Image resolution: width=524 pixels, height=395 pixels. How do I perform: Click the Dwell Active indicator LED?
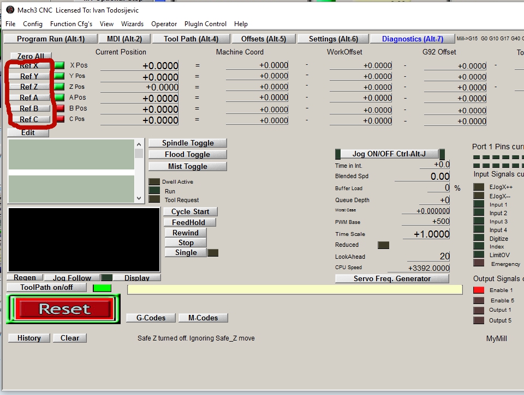154,181
